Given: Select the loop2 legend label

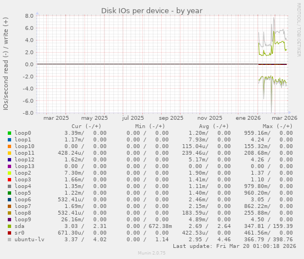Looking at the screenshot, I should click(23, 173).
